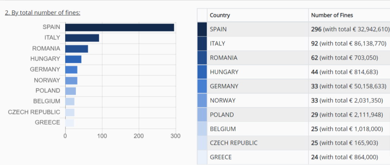Viewport: 390px width, 165px height.
Task: Click the ITALY color swatch in the table
Action: 202,44
